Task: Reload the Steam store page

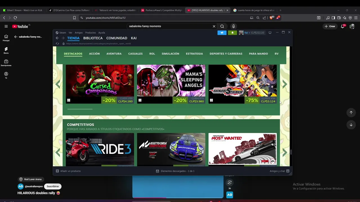Action: click(57, 43)
